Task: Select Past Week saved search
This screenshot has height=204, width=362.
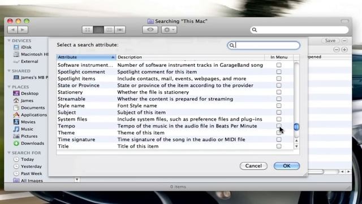Action: 28,173
